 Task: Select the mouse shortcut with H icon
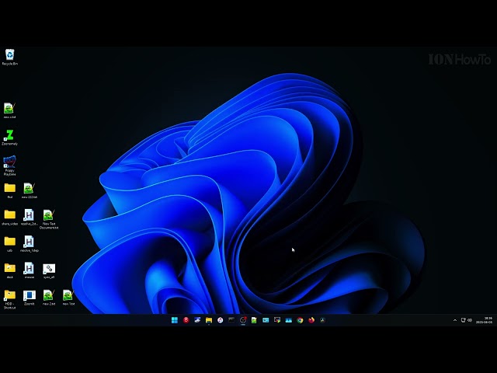(x=30, y=270)
